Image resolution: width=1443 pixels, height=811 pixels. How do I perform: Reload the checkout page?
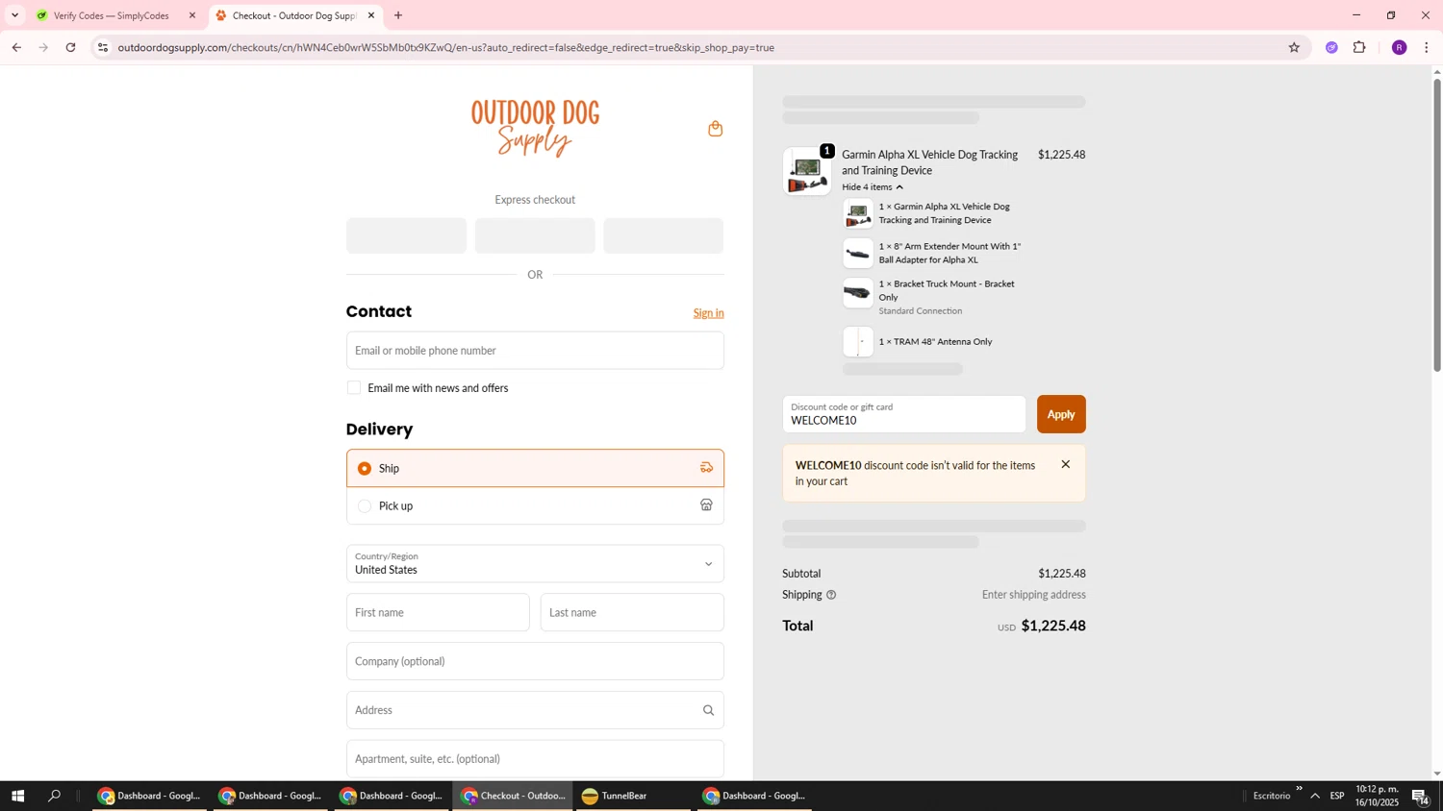(70, 47)
